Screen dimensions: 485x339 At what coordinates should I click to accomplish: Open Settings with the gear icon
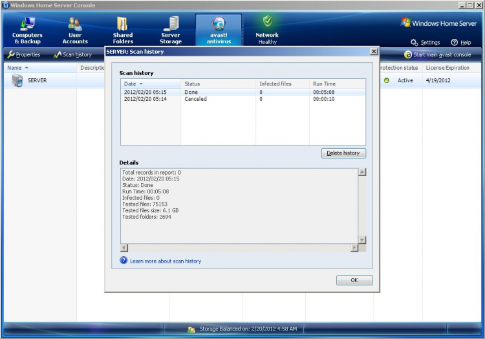click(x=425, y=43)
